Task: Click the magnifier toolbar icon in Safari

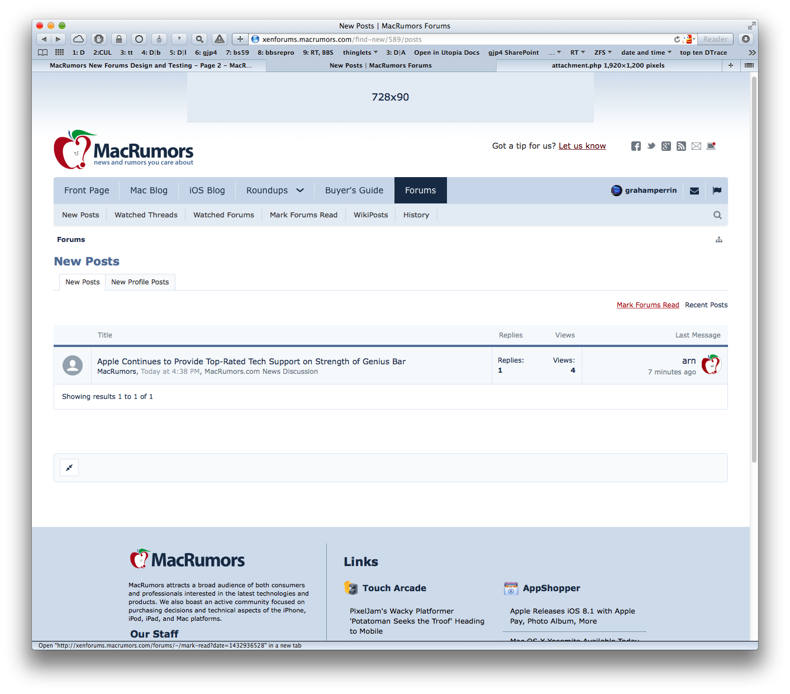Action: point(199,39)
